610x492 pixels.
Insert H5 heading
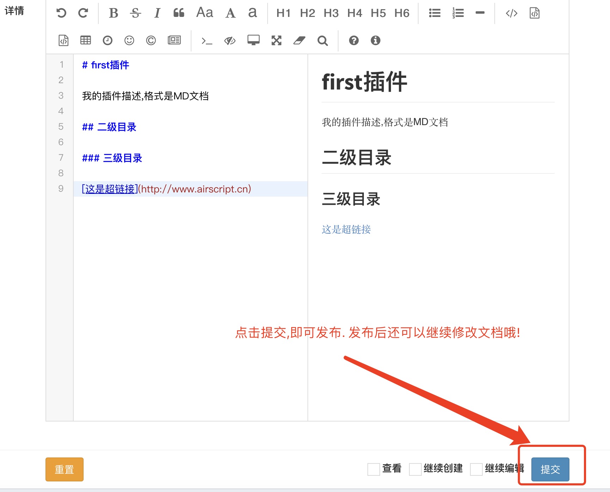(x=378, y=13)
